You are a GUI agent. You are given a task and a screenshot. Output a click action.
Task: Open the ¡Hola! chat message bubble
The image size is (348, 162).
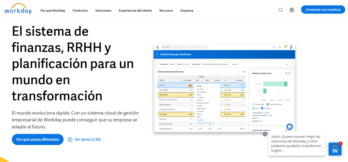point(296,143)
